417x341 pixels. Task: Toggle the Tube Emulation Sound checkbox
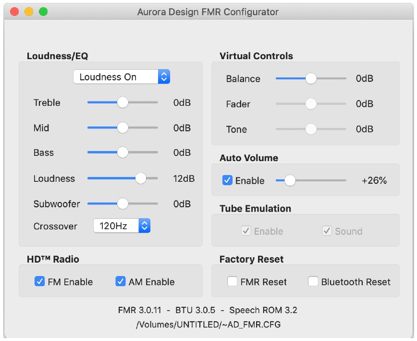coord(327,231)
